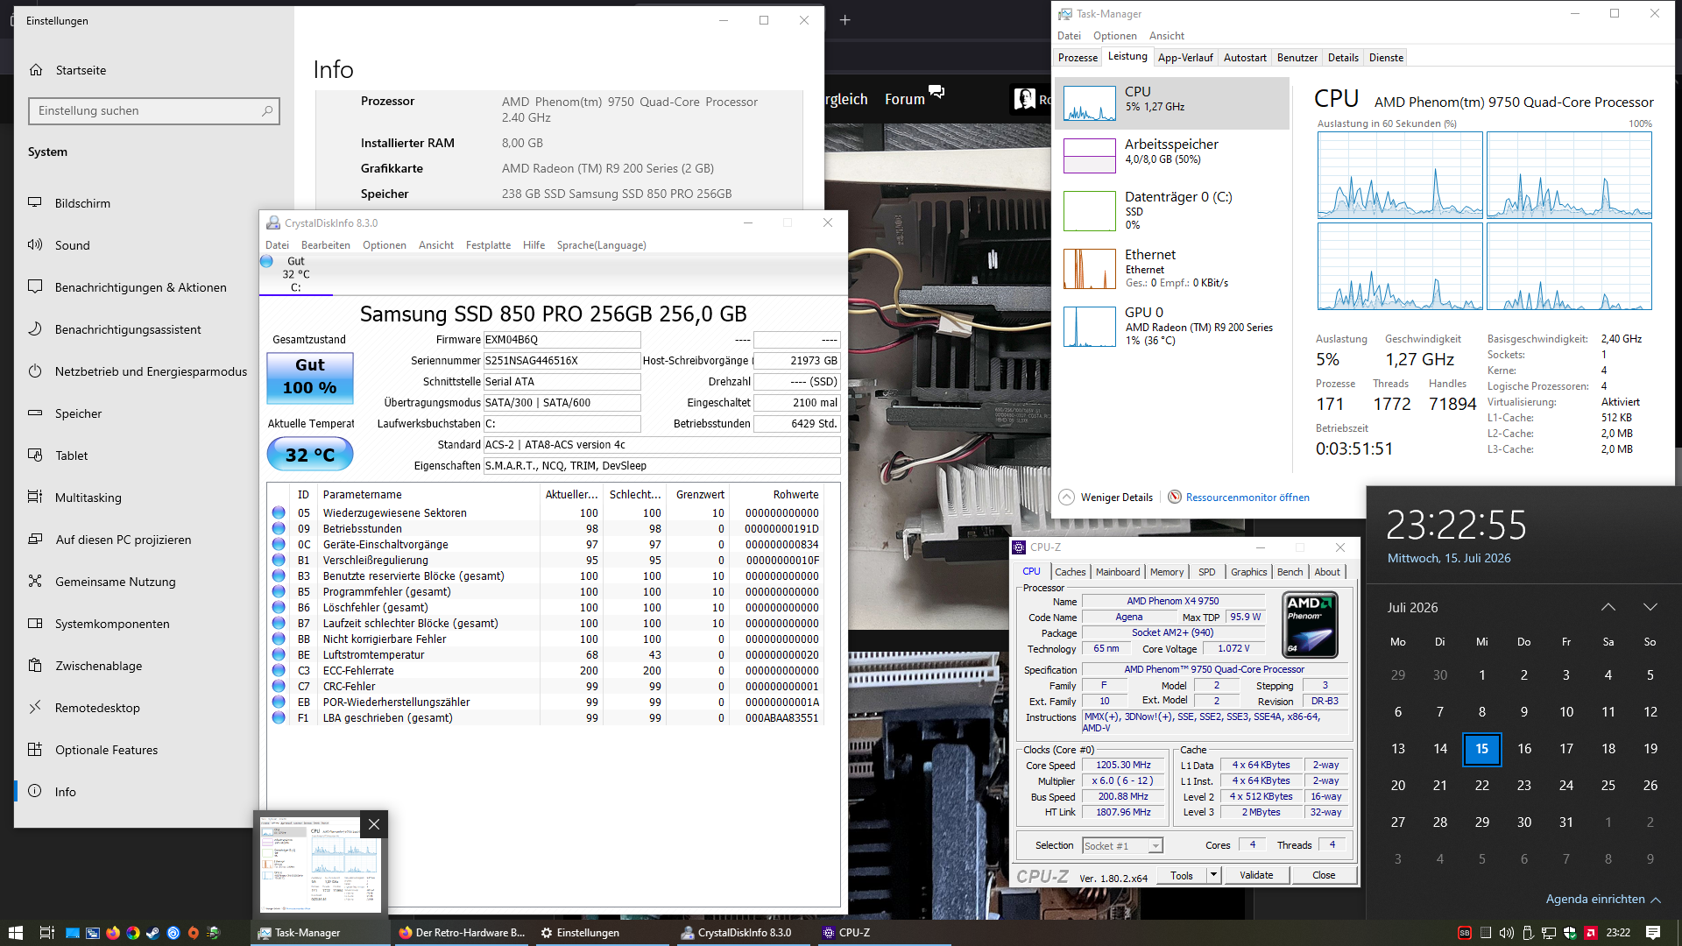Open the Socket #1 selection dropdown in CPU-Z
This screenshot has height=946, width=1682.
click(x=1155, y=845)
